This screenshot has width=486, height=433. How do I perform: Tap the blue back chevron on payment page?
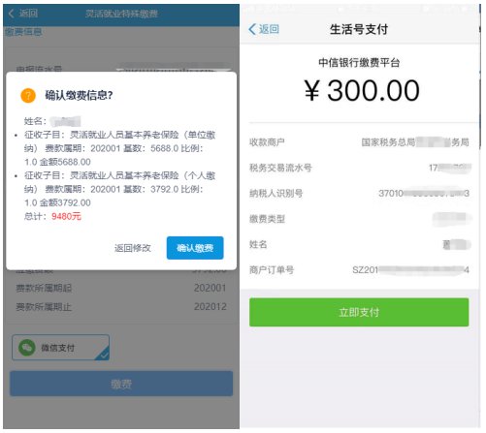252,29
